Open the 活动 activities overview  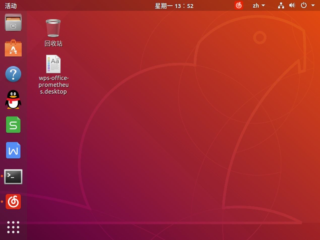[11, 6]
